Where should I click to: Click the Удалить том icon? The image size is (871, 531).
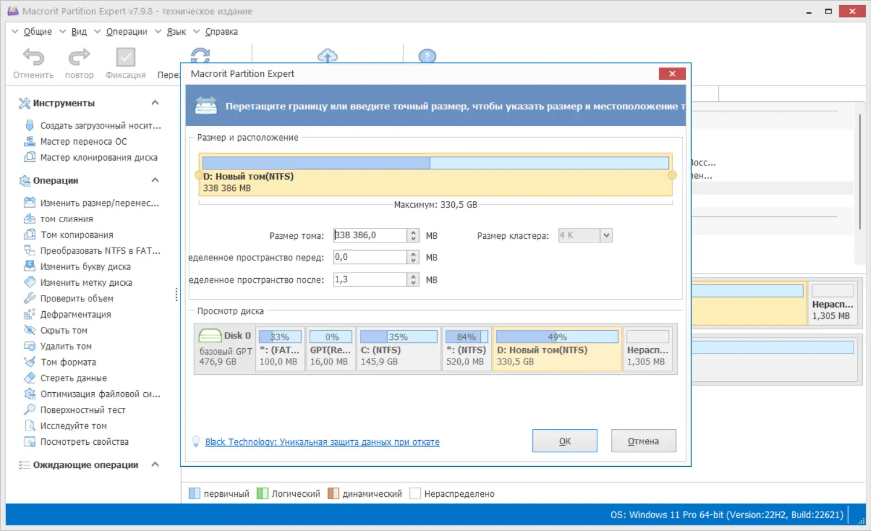(30, 346)
